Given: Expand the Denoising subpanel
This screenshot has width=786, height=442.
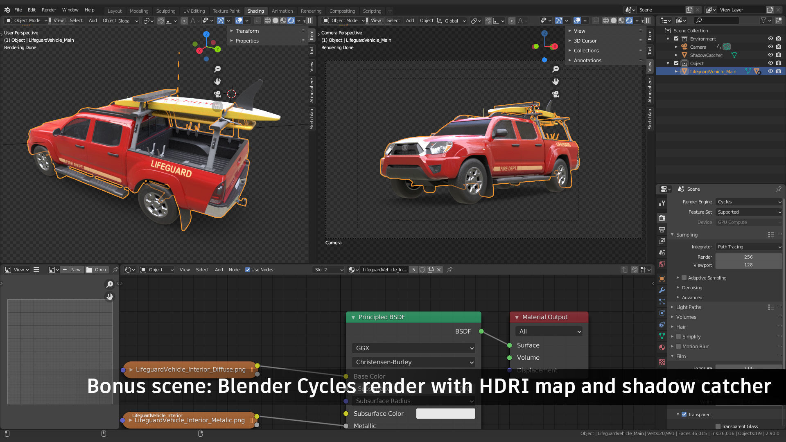Looking at the screenshot, I should click(692, 288).
